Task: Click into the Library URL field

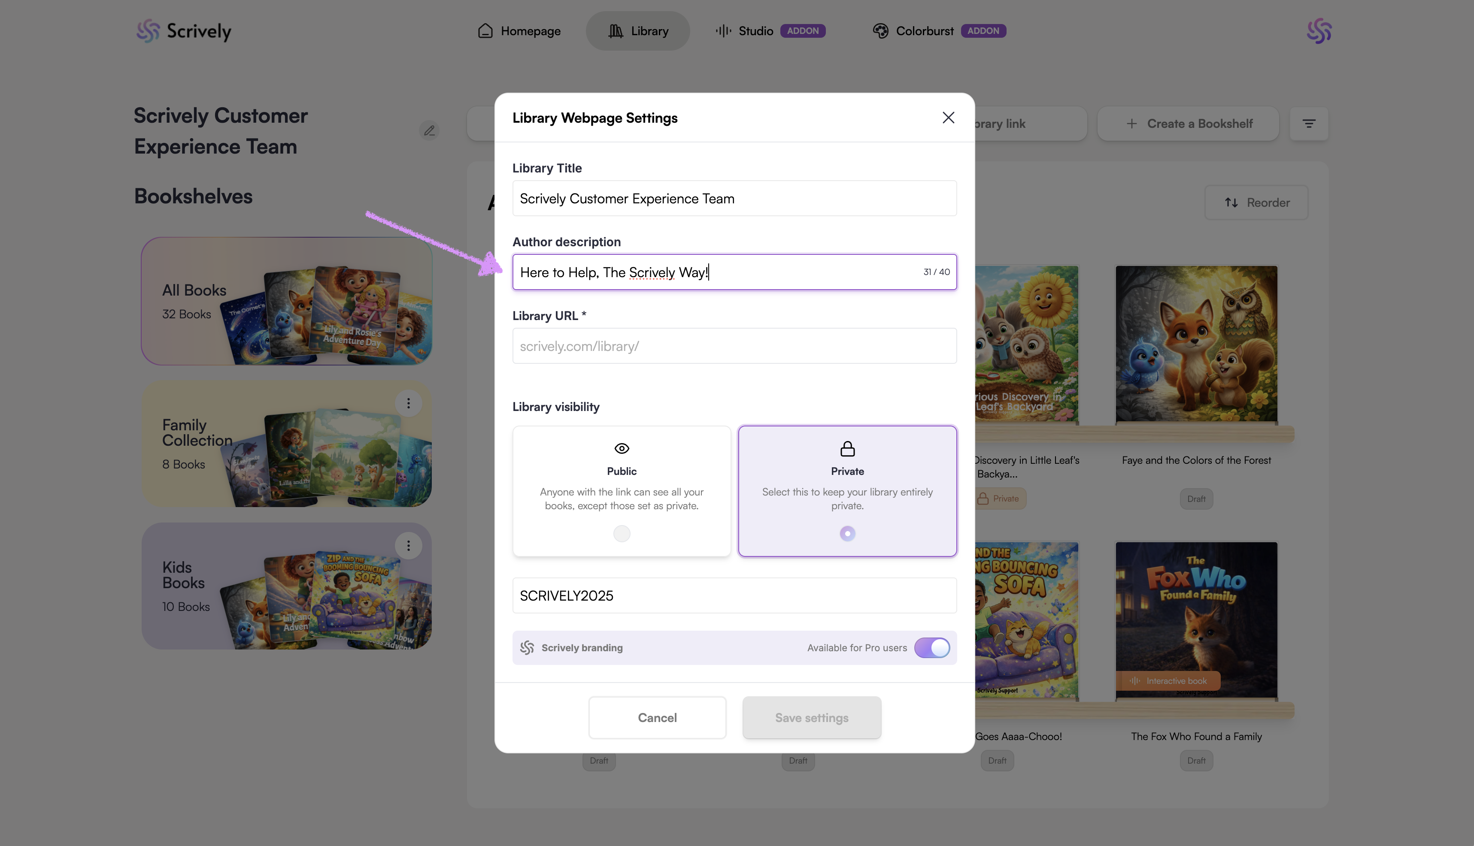Action: click(x=734, y=346)
